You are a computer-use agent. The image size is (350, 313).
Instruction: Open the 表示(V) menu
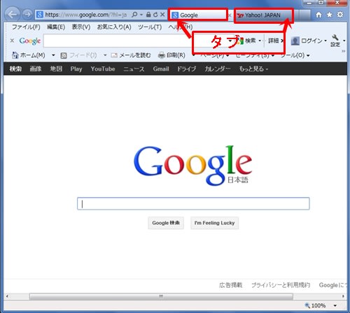81,27
